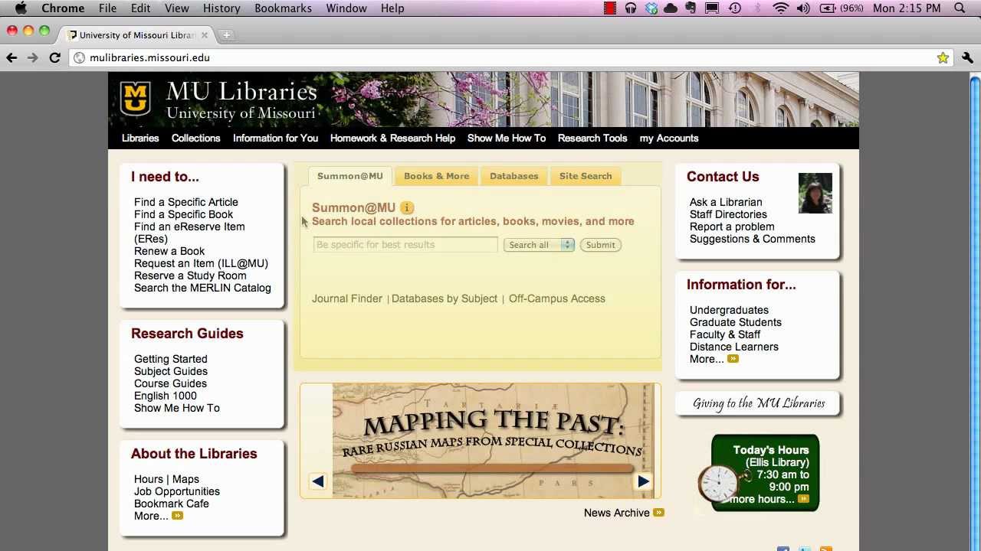Viewport: 981px width, 551px height.
Task: Open Search the MERLIN Catalog link
Action: [x=202, y=288]
